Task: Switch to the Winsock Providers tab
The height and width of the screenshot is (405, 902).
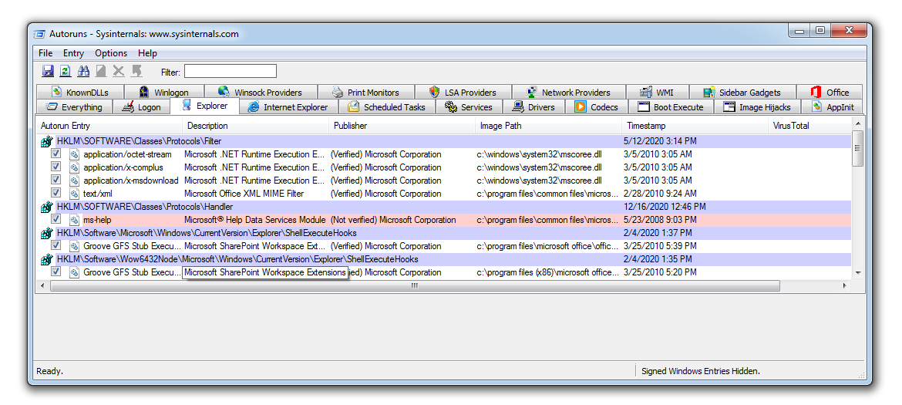Action: coord(260,92)
